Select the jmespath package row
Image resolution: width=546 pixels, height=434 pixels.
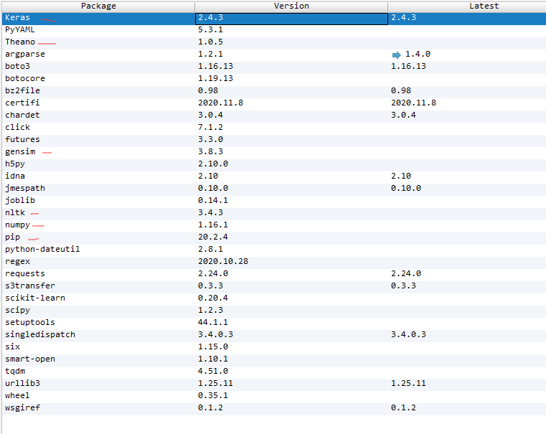(273, 189)
